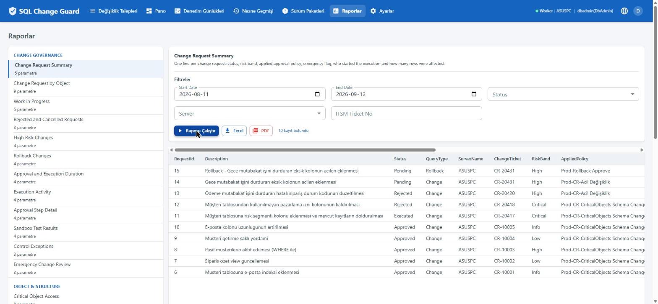The height and width of the screenshot is (304, 658).
Task: Click the ServerName column header
Action: [x=470, y=159]
